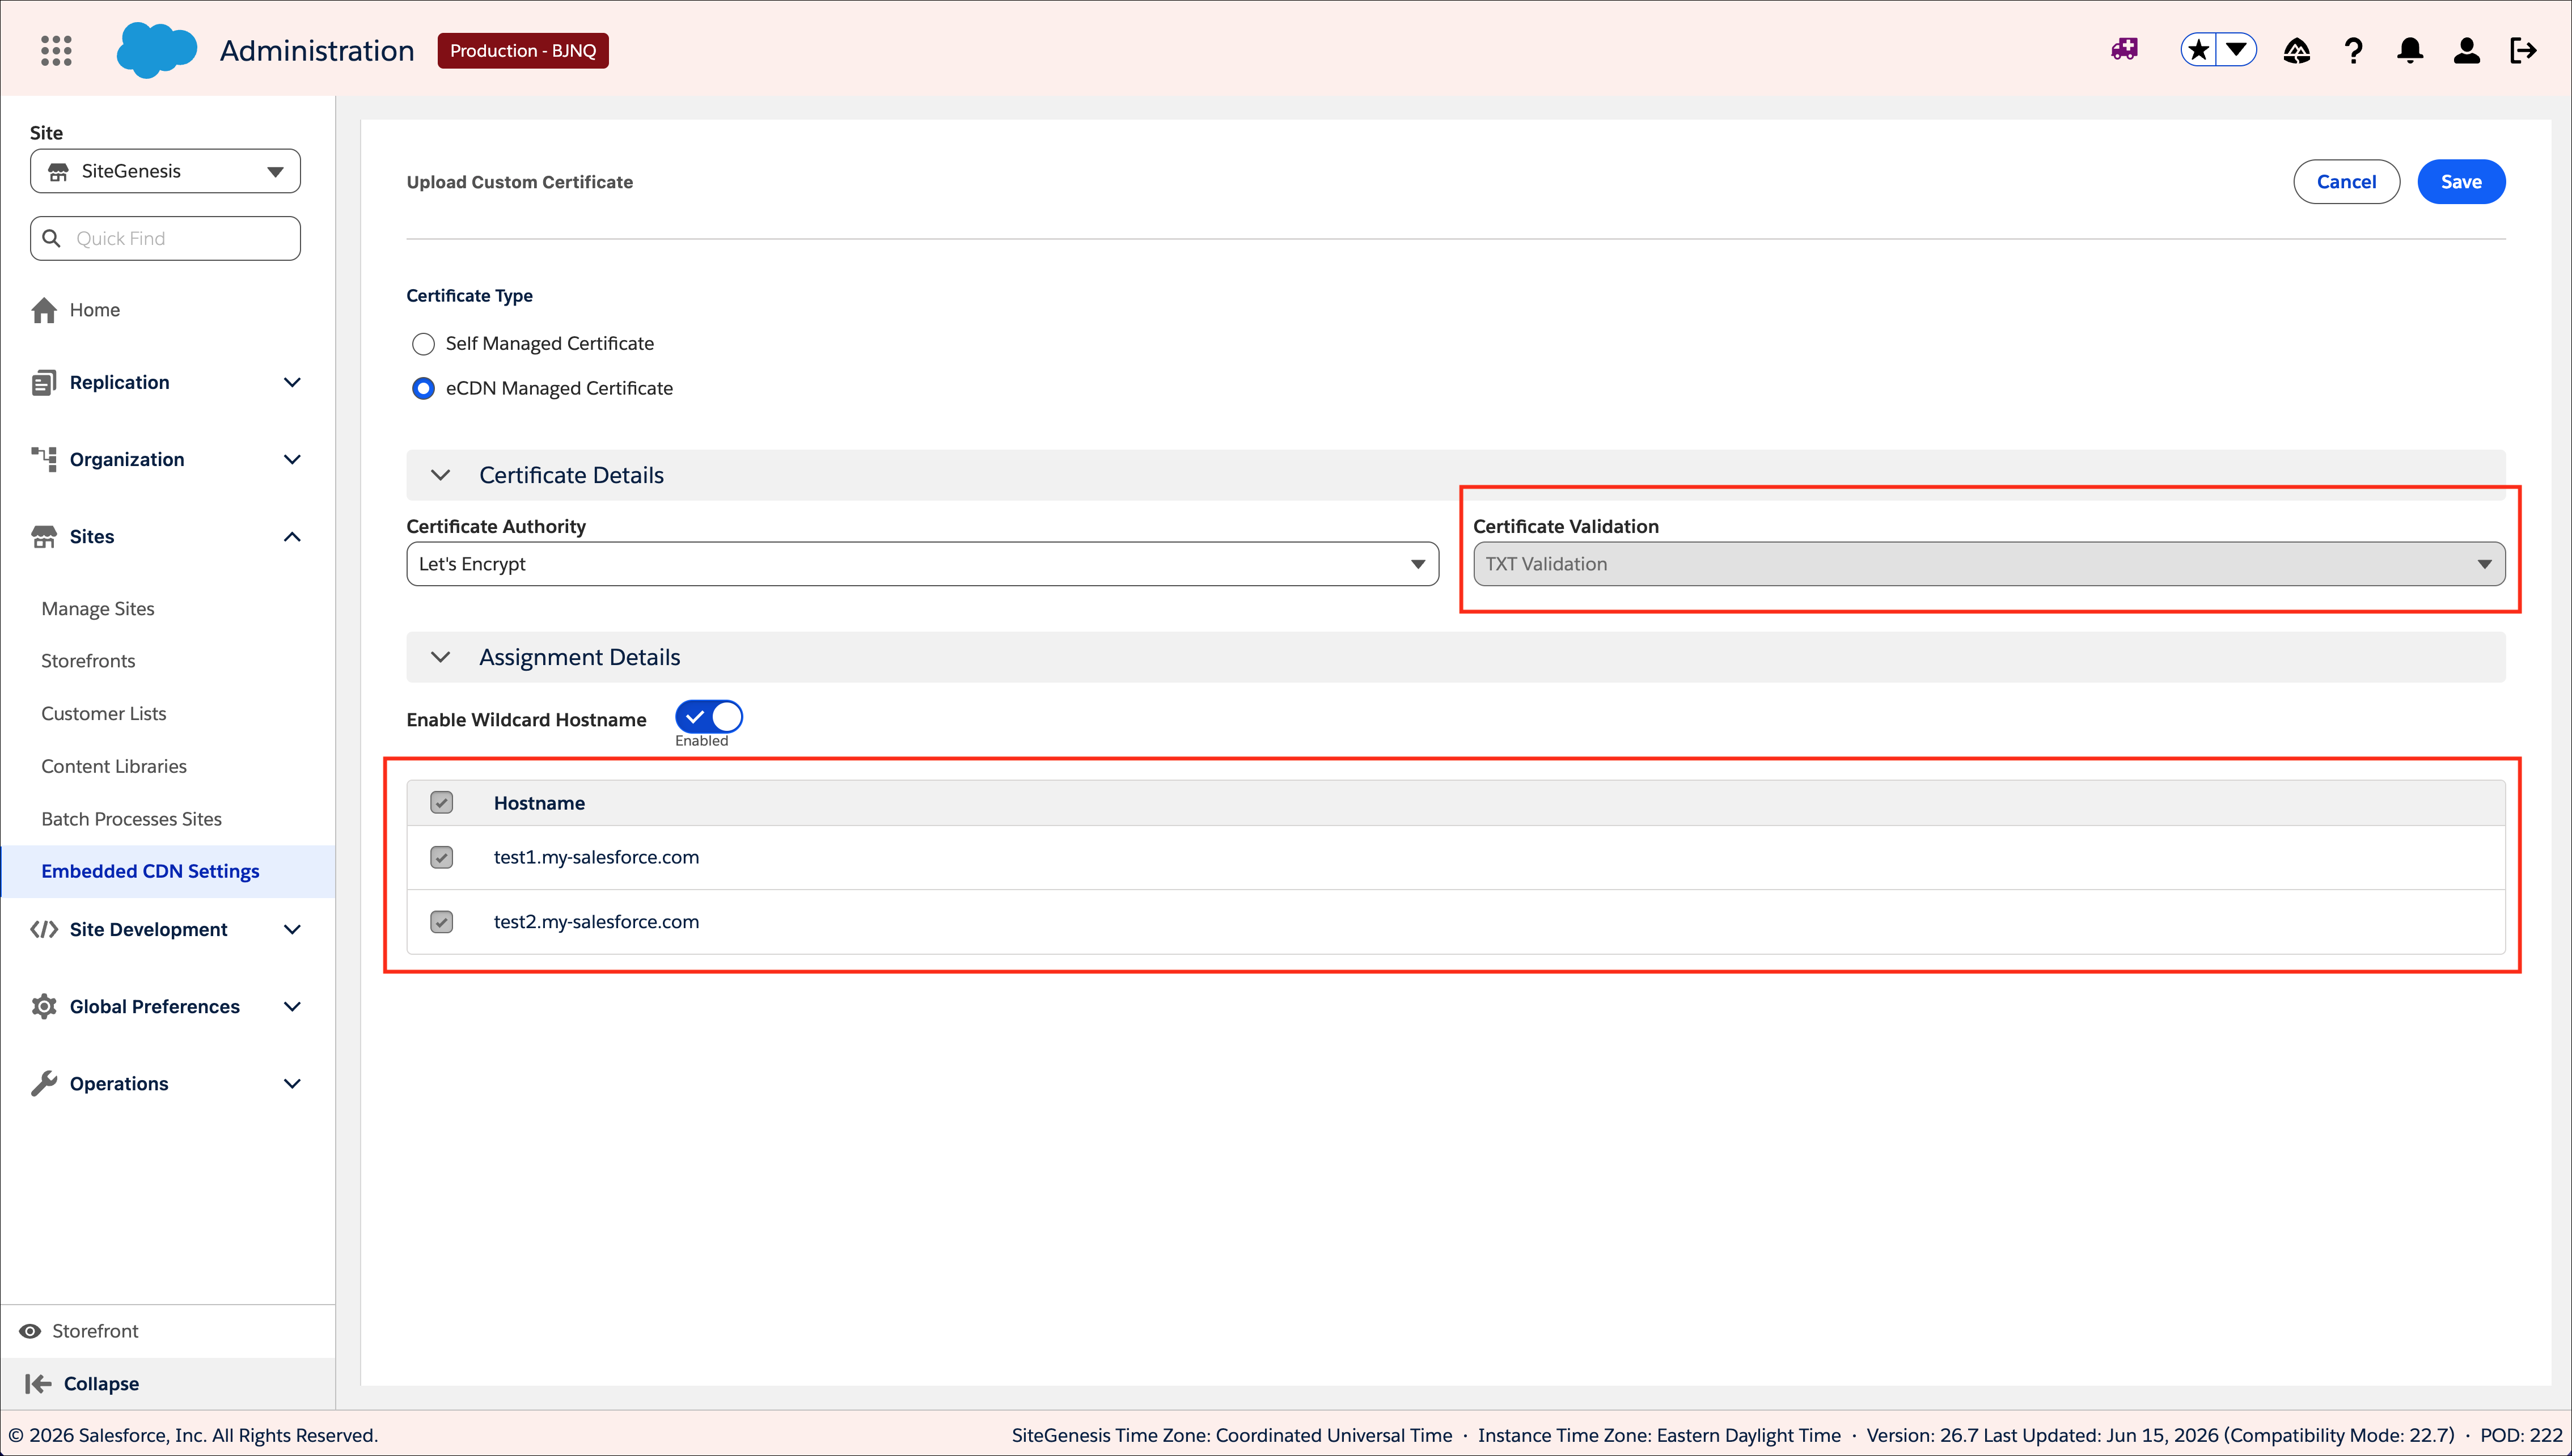Open the favorites dropdown arrow

[x=2237, y=50]
